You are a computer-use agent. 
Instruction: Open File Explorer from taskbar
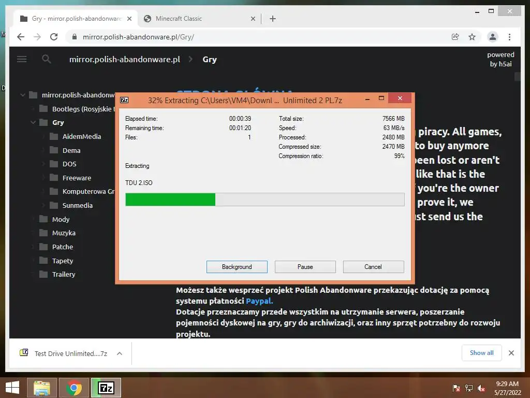tap(42, 388)
